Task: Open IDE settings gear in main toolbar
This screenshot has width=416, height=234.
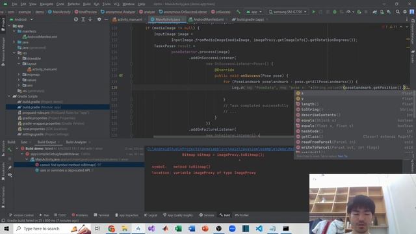Action: click(404, 12)
